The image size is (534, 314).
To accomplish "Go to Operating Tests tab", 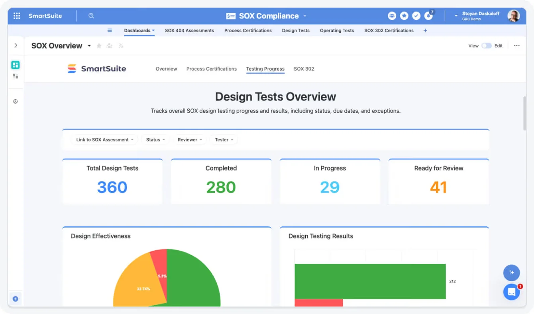I will [337, 30].
